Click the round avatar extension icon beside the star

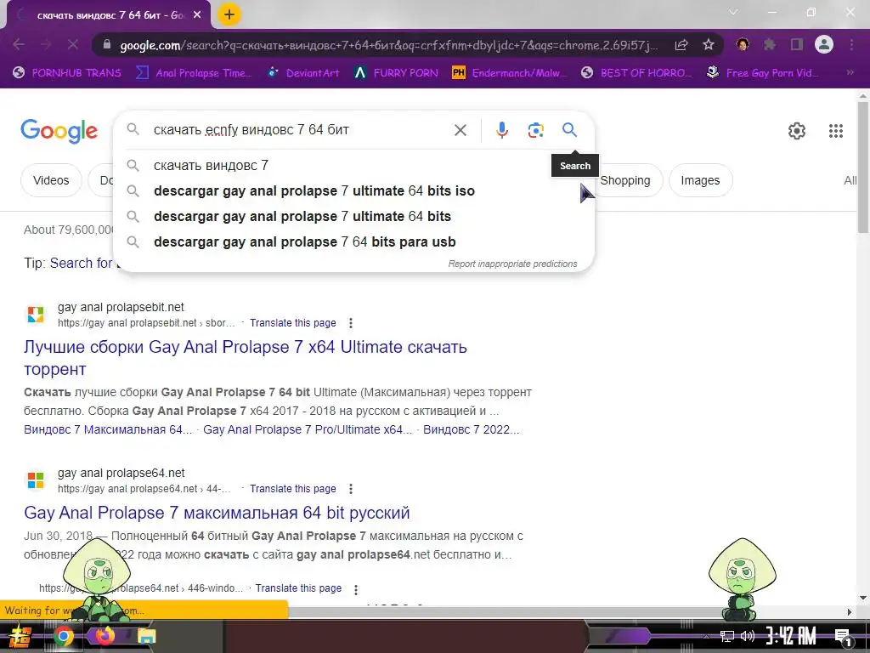(742, 44)
